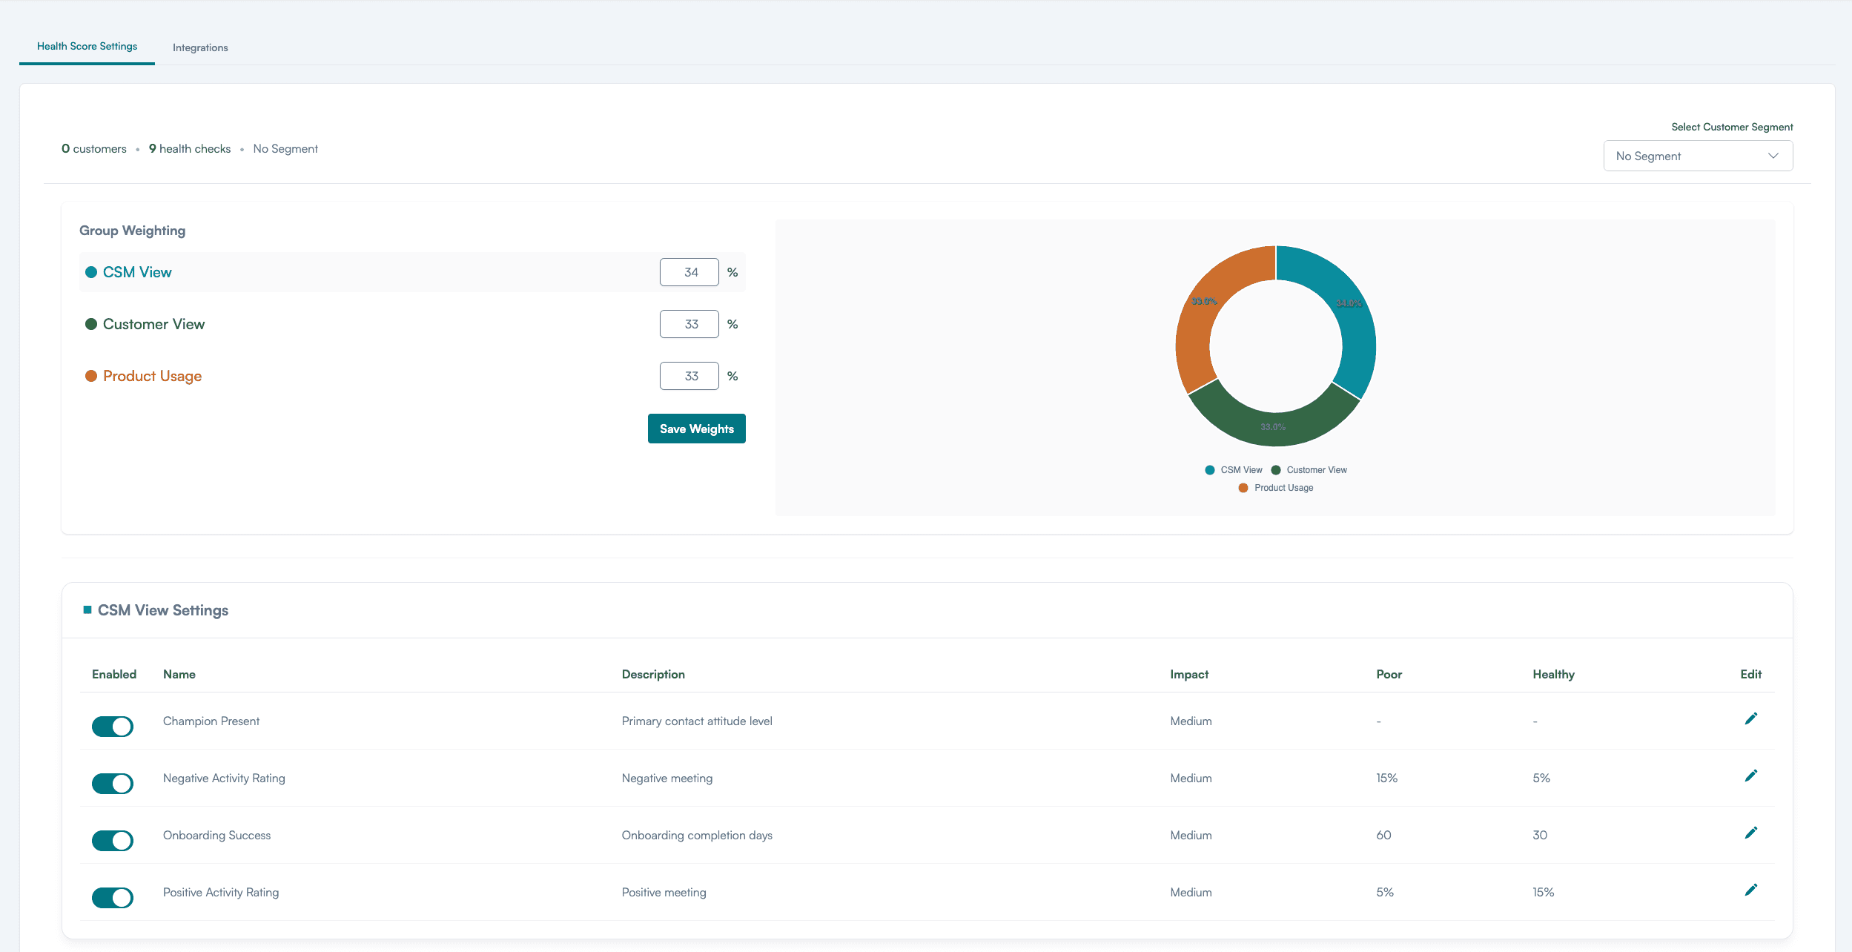Click the edit pencil for Champion Present
This screenshot has height=952, width=1852.
(x=1751, y=718)
